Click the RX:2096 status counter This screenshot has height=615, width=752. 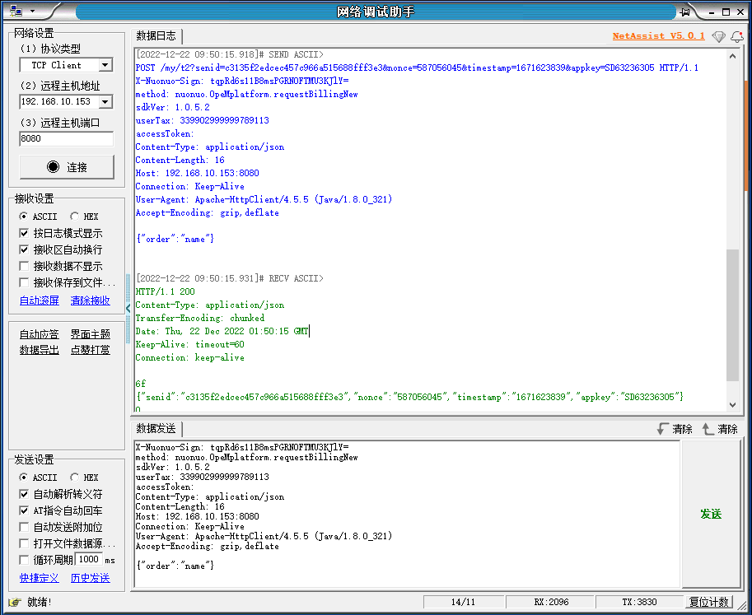pos(551,602)
